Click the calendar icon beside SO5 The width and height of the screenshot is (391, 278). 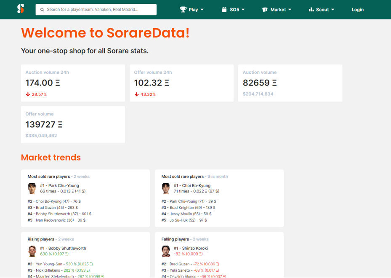tap(224, 10)
